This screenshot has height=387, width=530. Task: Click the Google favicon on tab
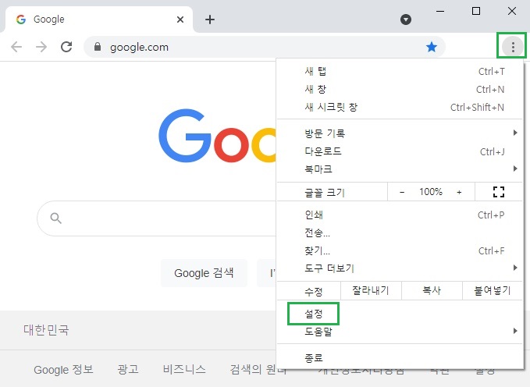[21, 20]
